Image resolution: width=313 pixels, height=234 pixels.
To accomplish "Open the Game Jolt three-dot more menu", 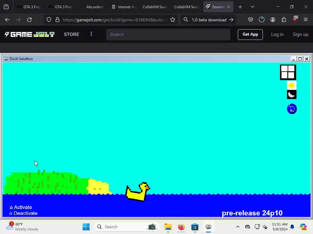I will point(91,34).
